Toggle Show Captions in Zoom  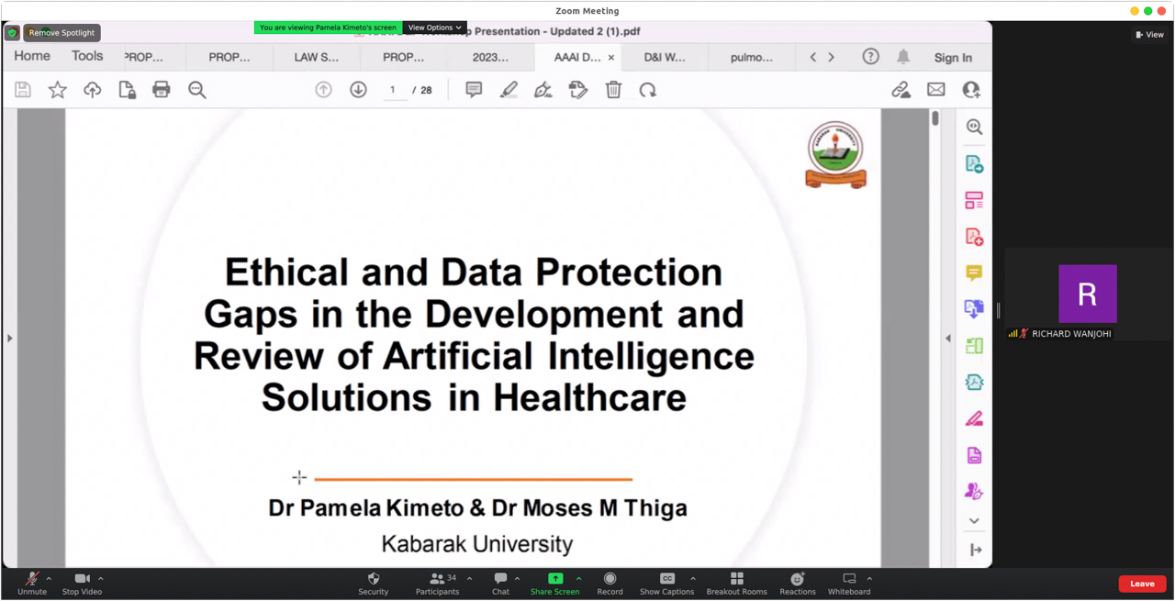[x=666, y=584]
